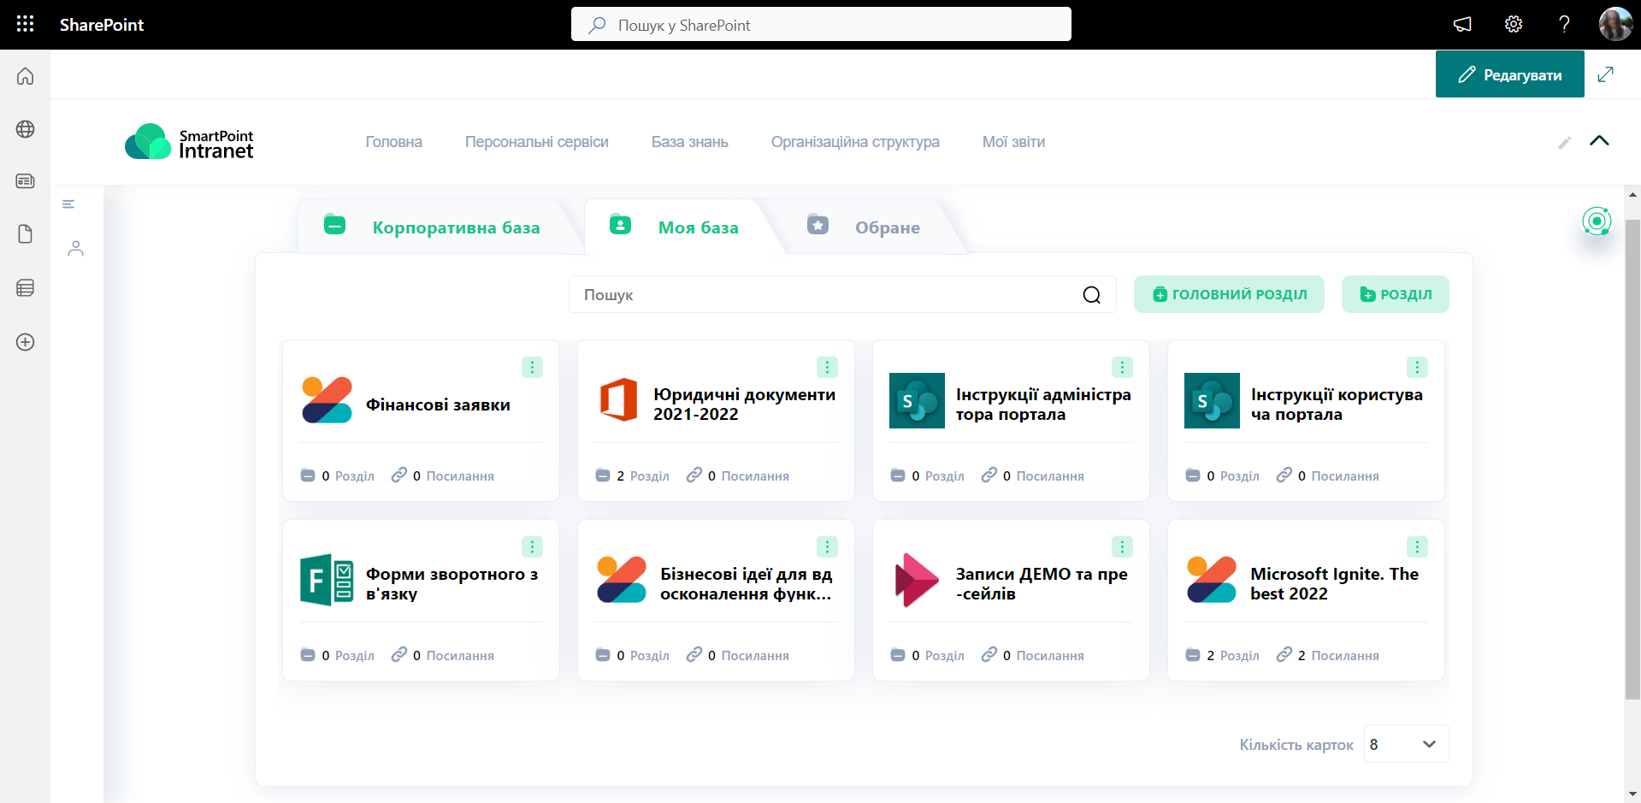
Task: Open the База знань menu item
Action: (689, 142)
